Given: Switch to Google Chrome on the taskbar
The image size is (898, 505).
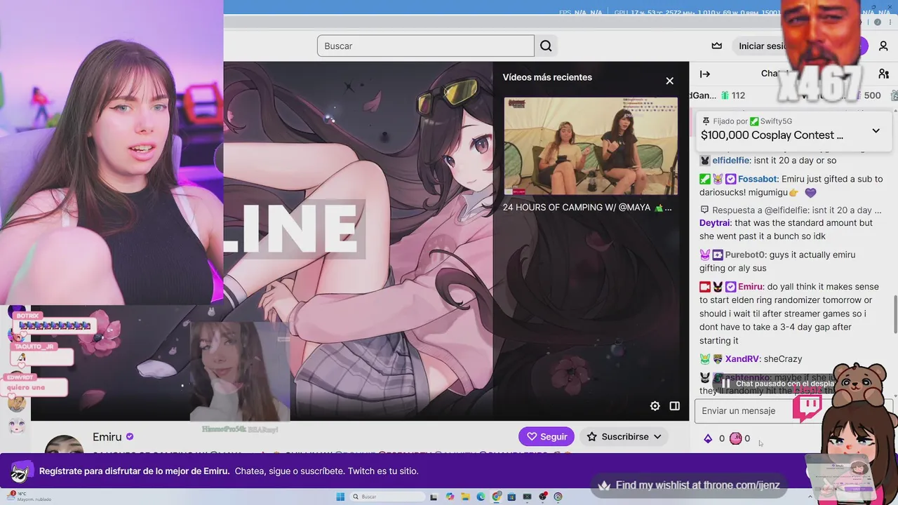Looking at the screenshot, I should click(497, 497).
